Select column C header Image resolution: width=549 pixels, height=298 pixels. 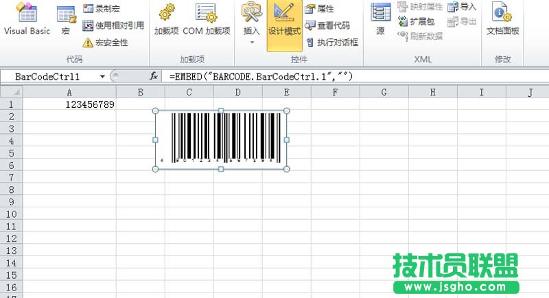(189, 92)
